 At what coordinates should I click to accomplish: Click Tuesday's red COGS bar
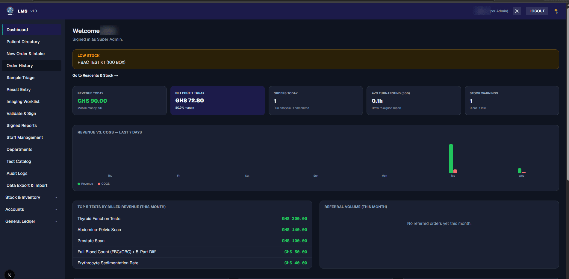(455, 171)
